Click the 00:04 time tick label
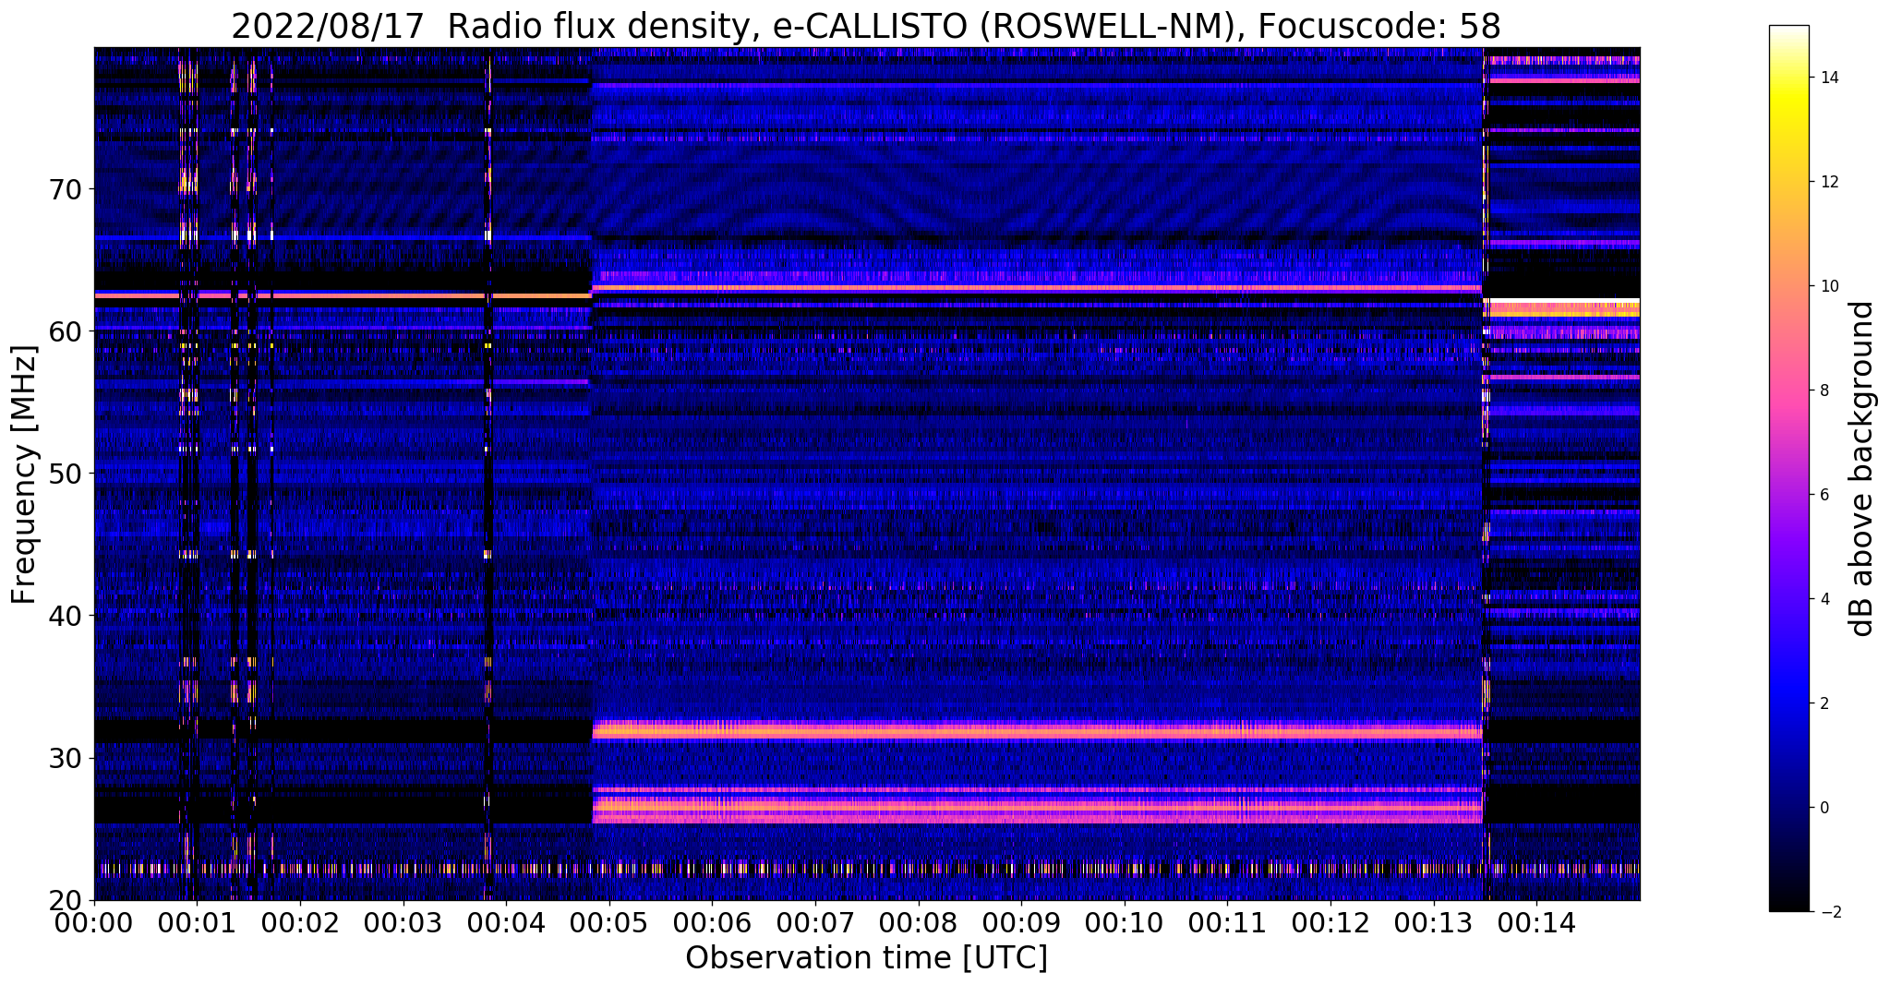Viewport: 1890px width, 985px height. (x=506, y=923)
